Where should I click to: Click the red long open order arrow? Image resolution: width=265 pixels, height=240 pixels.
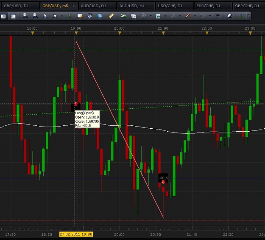[76, 104]
